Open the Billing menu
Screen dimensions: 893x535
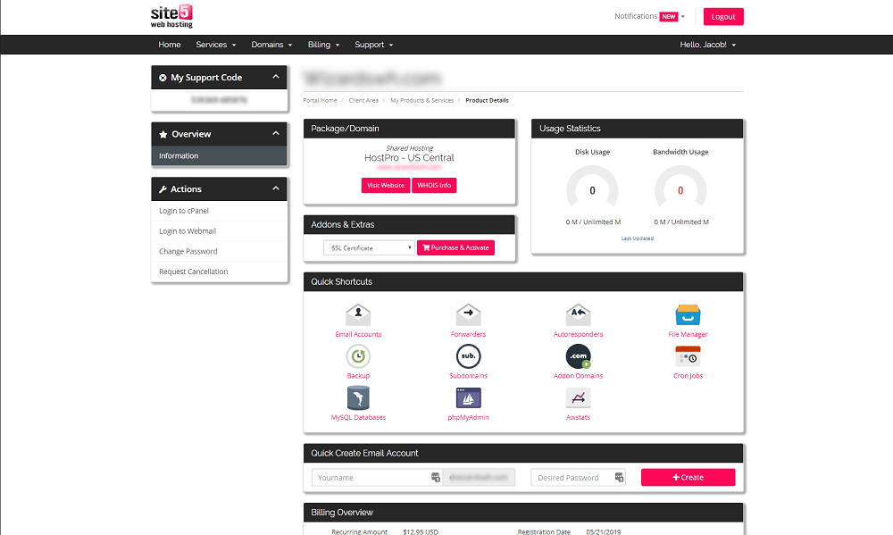point(323,45)
